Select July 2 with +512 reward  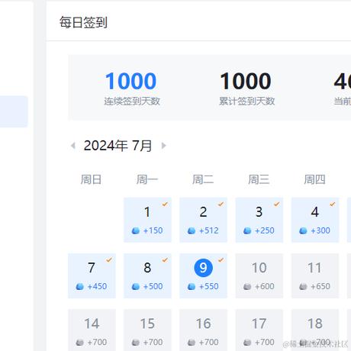pyautogui.click(x=203, y=220)
